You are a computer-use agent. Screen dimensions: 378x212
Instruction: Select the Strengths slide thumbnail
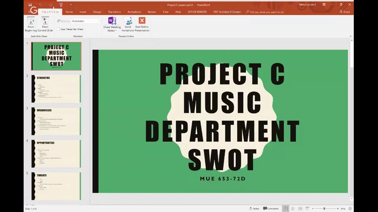[56, 89]
